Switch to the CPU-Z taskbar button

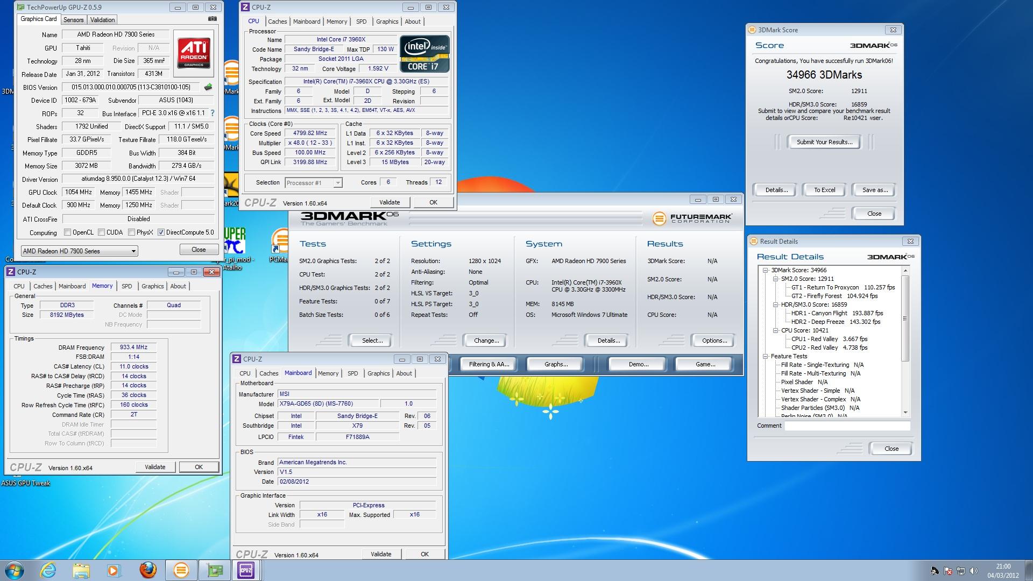(246, 570)
